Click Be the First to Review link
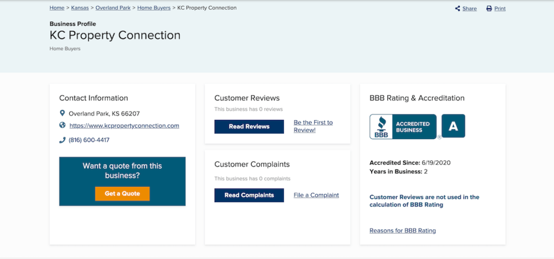Screen dimensions: 554x259 [313, 126]
